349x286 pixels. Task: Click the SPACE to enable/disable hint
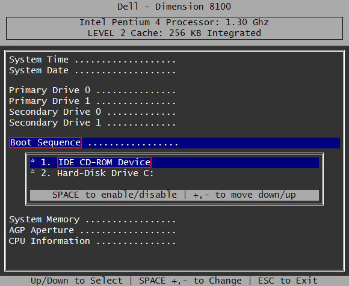pyautogui.click(x=114, y=195)
